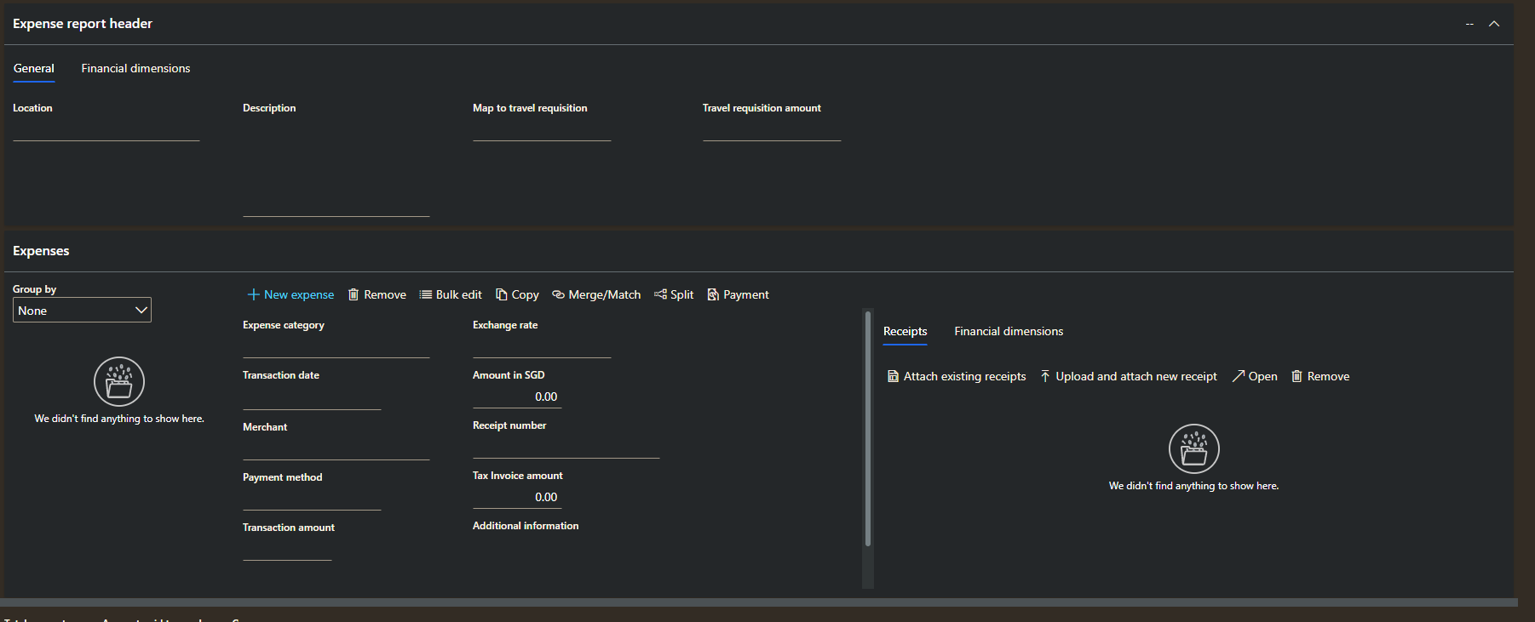The image size is (1535, 622).
Task: Click the Copy pages icon
Action: point(502,294)
